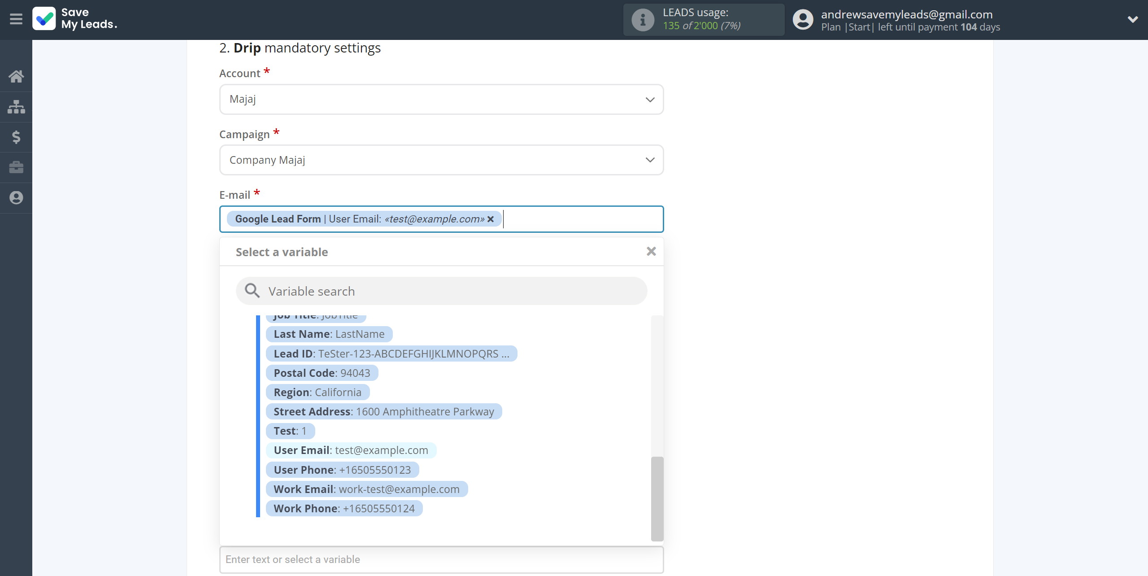Click the Variable search field
The width and height of the screenshot is (1148, 576).
click(x=441, y=291)
